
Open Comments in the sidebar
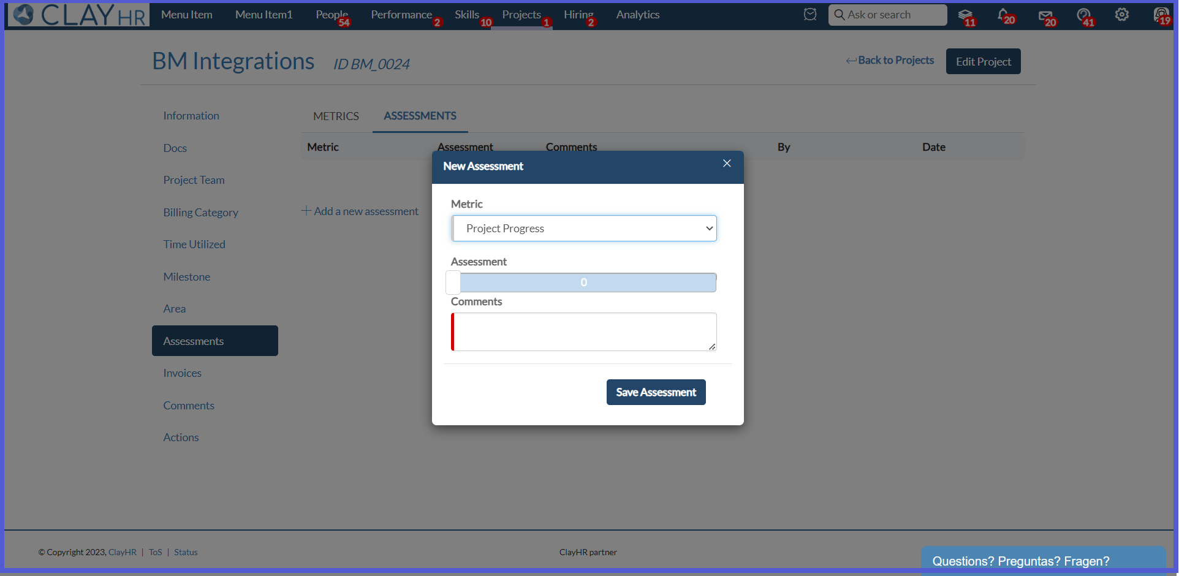189,406
